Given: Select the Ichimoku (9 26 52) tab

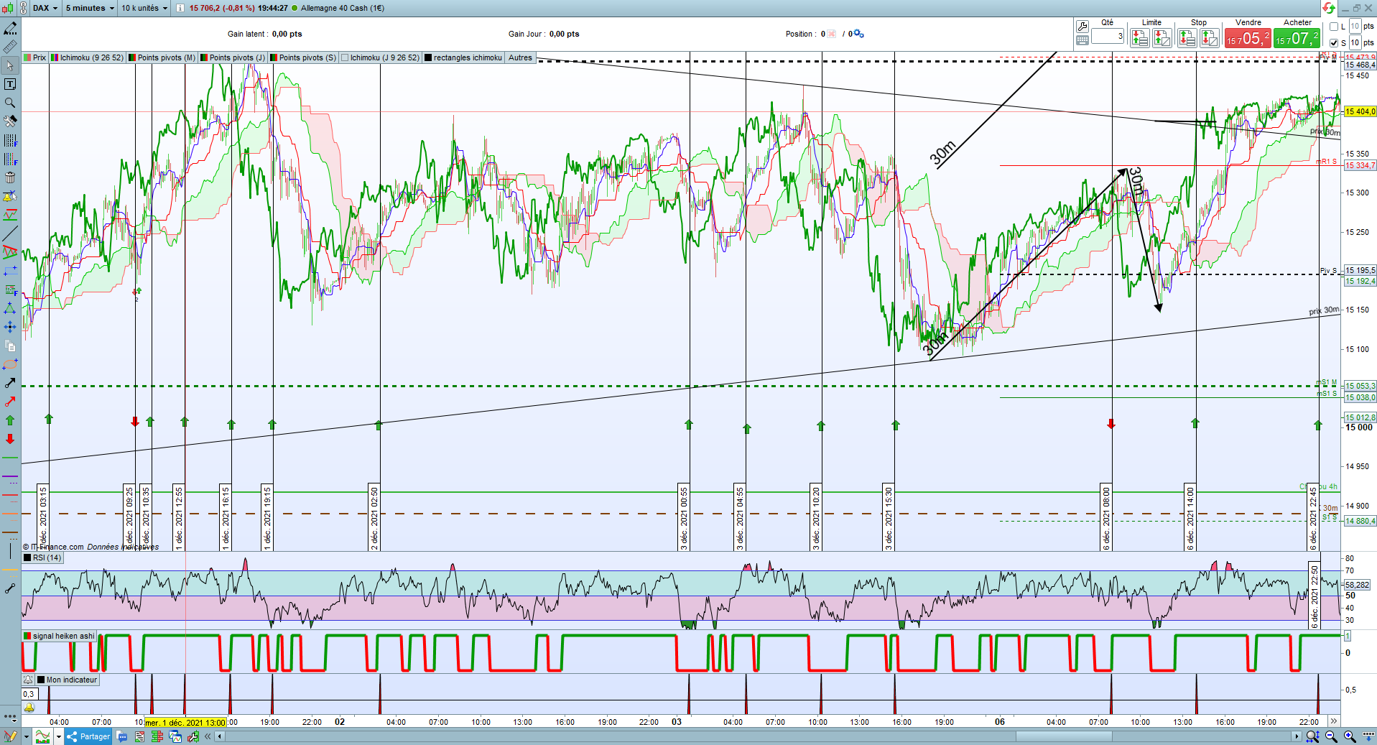Looking at the screenshot, I should (x=87, y=57).
